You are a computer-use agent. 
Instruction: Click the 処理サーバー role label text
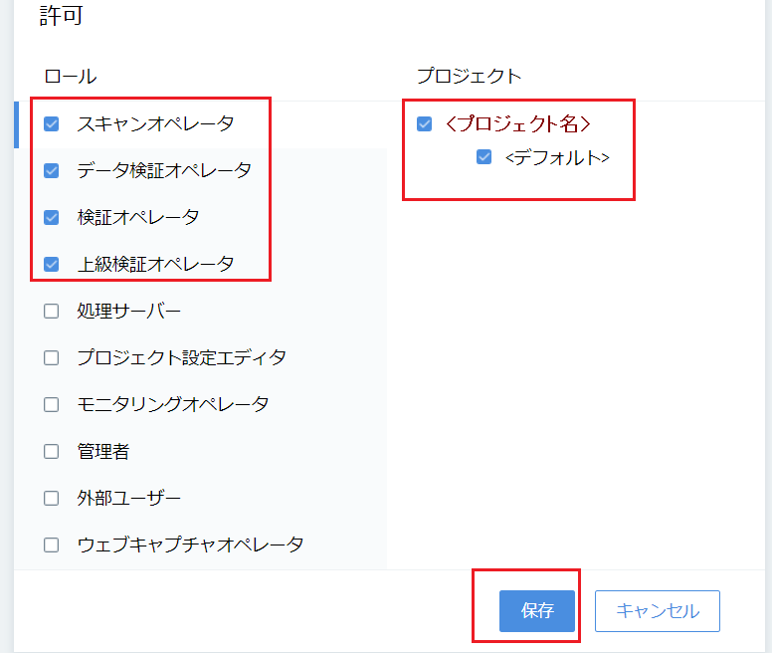[x=129, y=311]
